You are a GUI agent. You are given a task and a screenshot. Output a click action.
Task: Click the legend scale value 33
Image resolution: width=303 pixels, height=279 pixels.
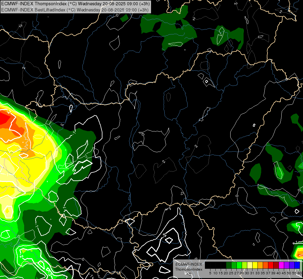[x=258, y=273]
